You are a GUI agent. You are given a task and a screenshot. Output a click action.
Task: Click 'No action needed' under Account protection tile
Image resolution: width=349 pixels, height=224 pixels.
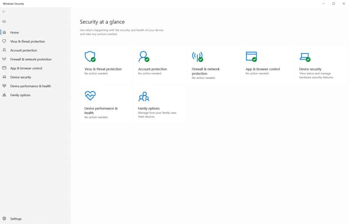click(150, 73)
